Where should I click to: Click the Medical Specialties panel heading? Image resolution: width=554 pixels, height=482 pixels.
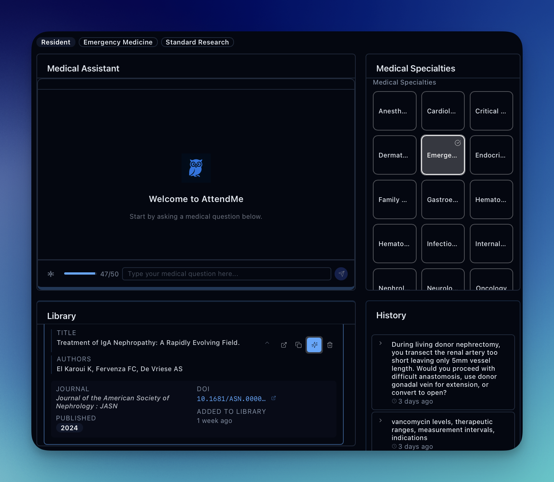(x=415, y=69)
